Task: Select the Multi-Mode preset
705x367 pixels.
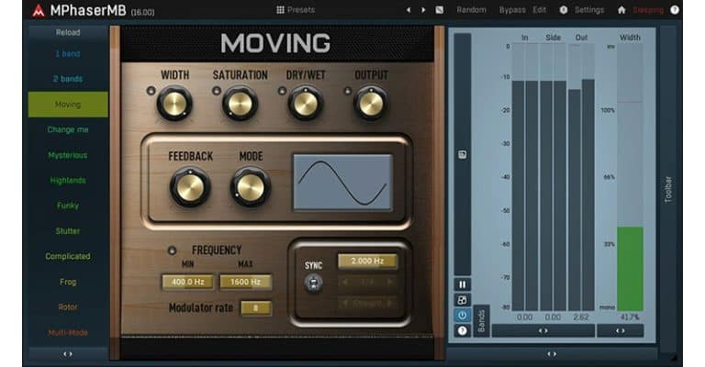Action: tap(68, 333)
